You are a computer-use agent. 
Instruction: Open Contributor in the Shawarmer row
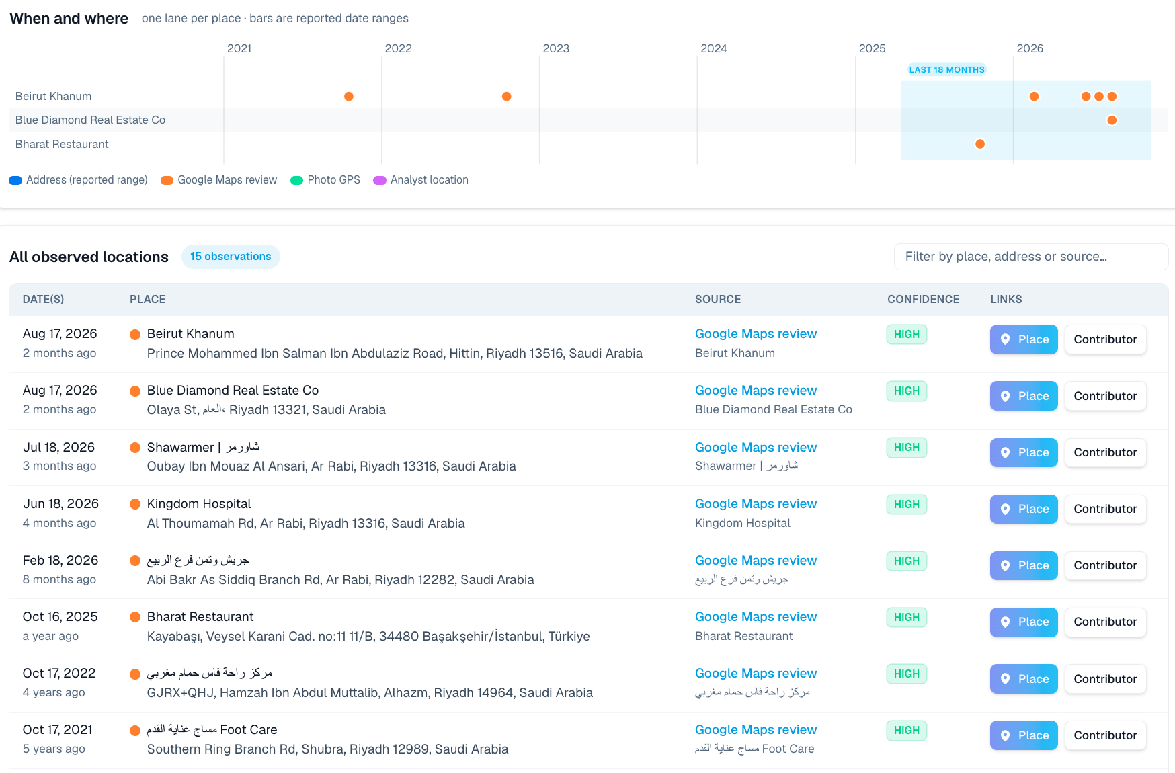pos(1105,452)
